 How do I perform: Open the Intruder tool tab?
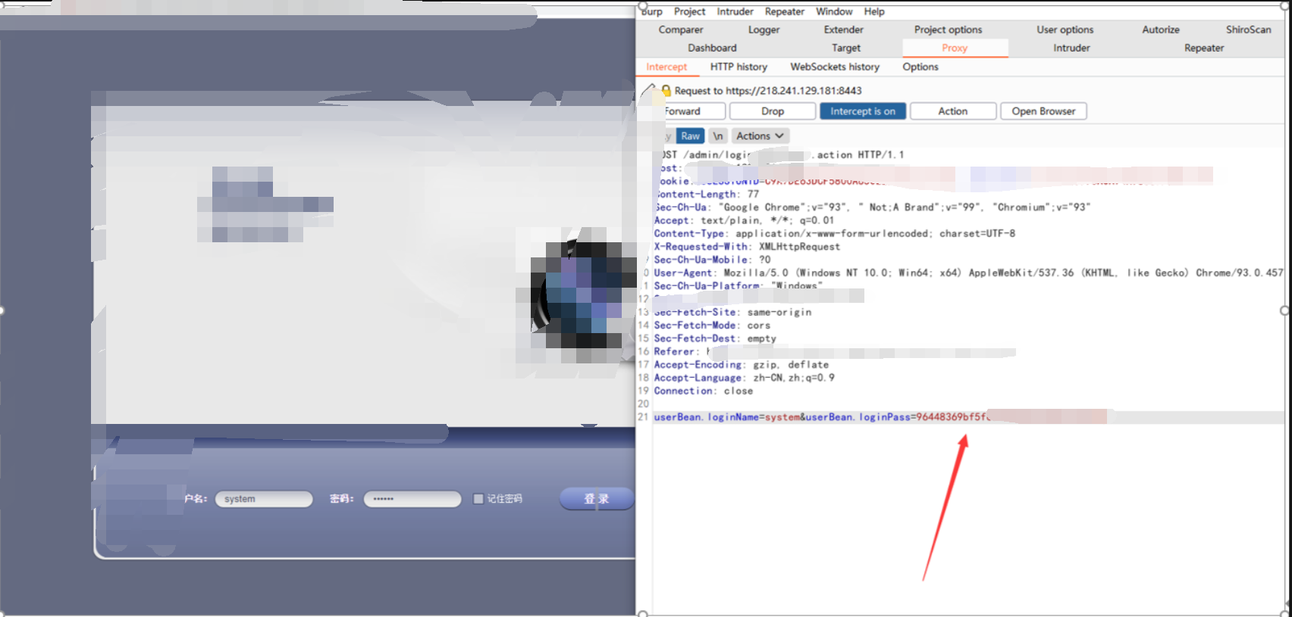[1071, 48]
